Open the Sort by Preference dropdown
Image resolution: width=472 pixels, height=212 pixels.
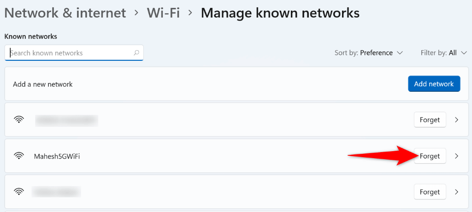(369, 53)
